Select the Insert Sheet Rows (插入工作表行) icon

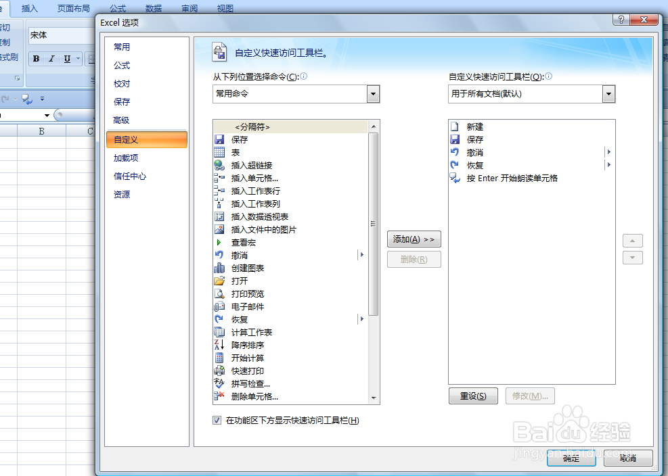coord(219,191)
